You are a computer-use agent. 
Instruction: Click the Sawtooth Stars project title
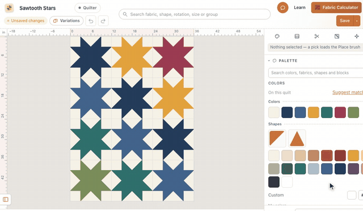[x=37, y=8]
